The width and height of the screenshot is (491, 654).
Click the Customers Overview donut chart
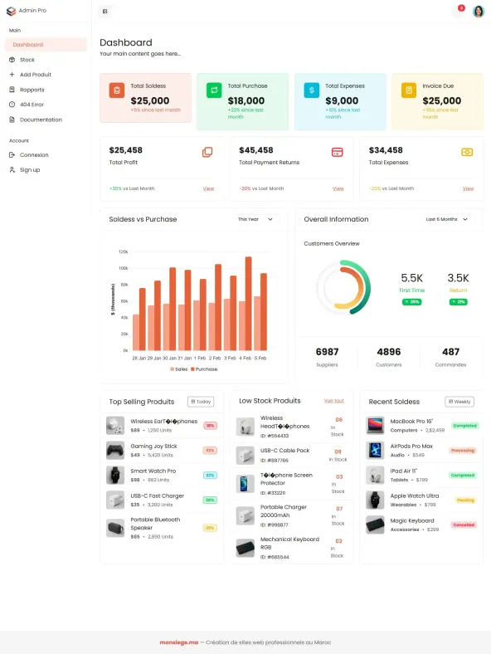[x=343, y=287]
